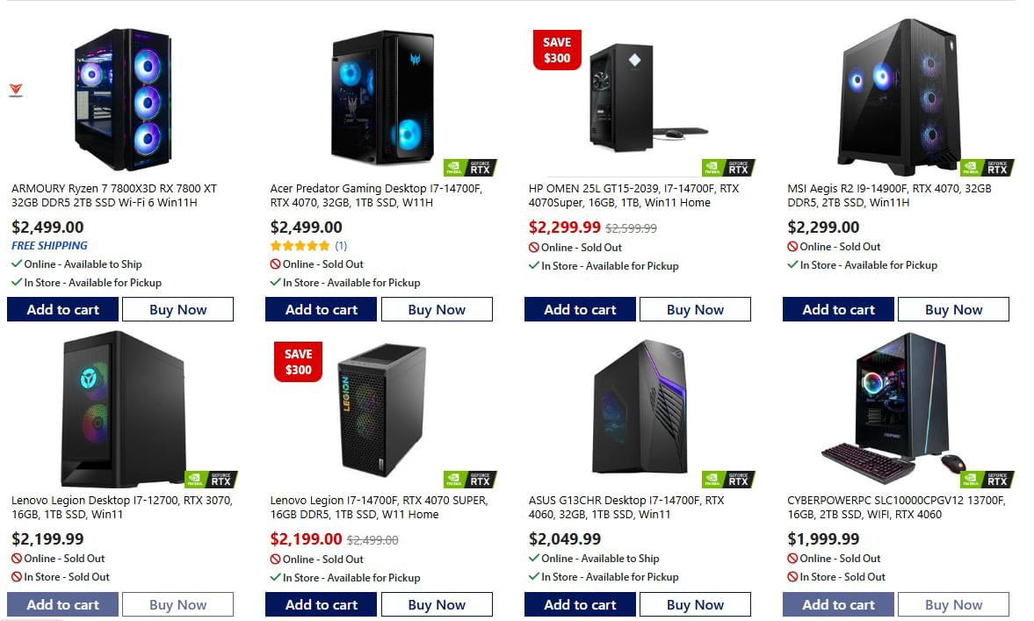Buy Now the MSI Aegis R2 desktop
1034x621 pixels.
click(x=953, y=309)
